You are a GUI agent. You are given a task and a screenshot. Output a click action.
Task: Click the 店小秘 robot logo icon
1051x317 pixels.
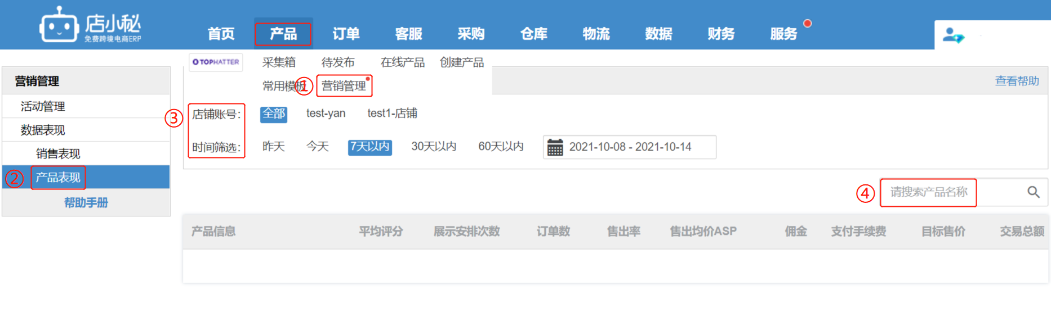[58, 25]
